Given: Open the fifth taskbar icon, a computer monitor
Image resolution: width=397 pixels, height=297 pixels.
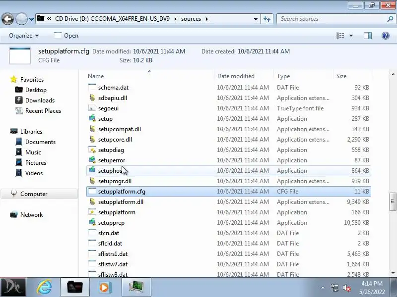Looking at the screenshot, I should (x=136, y=287).
